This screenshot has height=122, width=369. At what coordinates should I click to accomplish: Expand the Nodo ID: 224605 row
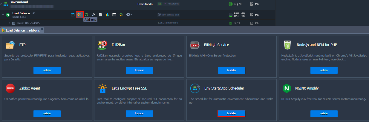(9, 23)
